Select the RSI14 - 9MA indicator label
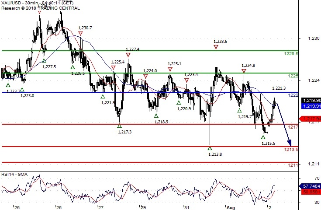321x210 pixels. tap(14, 175)
